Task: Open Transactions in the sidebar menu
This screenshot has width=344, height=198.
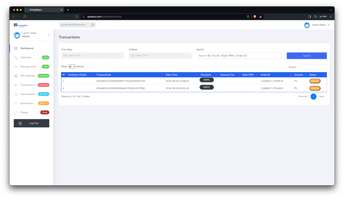Action: (28, 85)
